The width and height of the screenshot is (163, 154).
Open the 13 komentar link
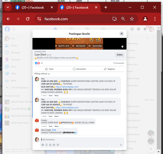pyautogui.click(x=119, y=63)
